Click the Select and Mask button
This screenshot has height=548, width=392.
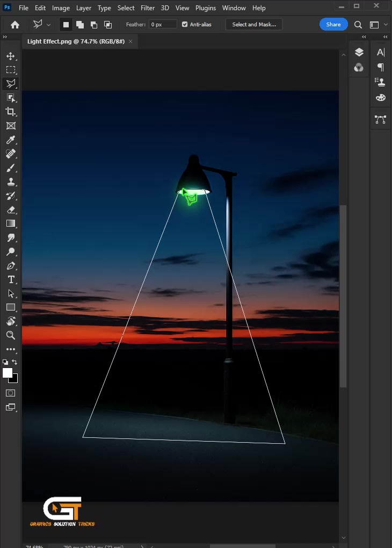[254, 25]
